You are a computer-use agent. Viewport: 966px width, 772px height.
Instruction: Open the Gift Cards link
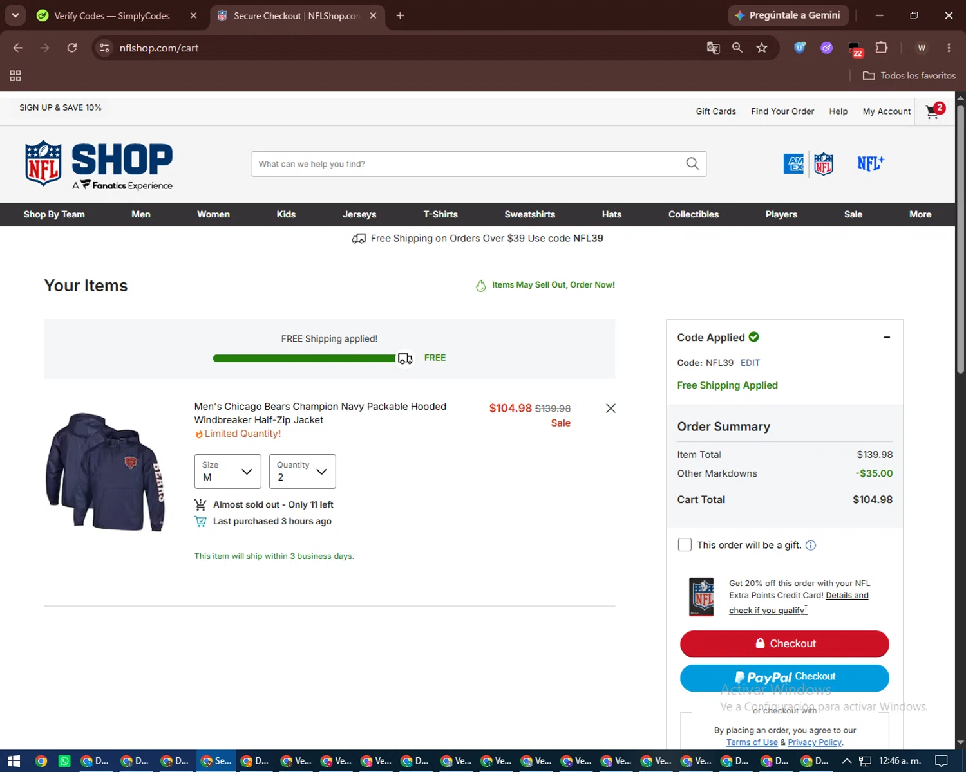[715, 111]
